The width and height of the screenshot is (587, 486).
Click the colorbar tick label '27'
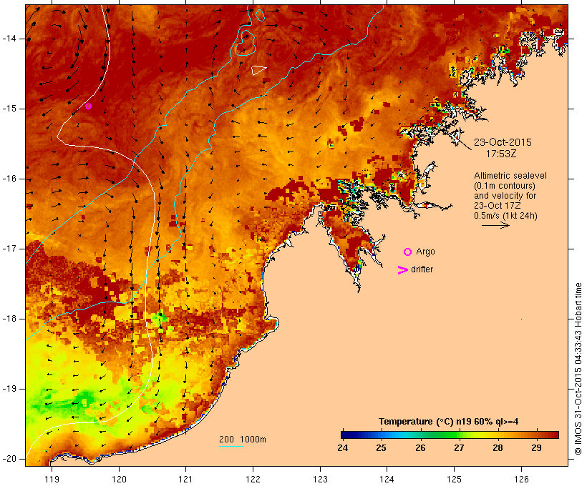[459, 448]
